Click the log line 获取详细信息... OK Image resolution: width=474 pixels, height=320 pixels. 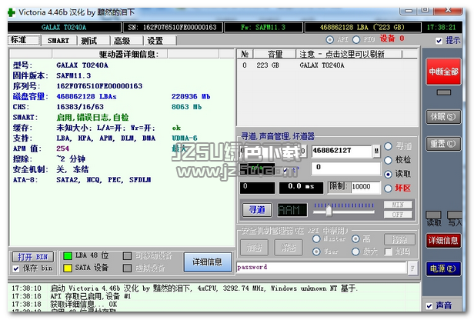[x=84, y=305]
